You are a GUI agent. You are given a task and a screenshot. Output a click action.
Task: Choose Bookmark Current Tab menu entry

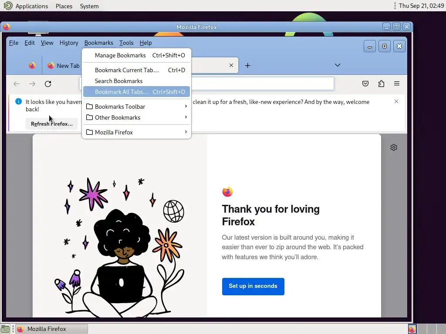(136, 70)
